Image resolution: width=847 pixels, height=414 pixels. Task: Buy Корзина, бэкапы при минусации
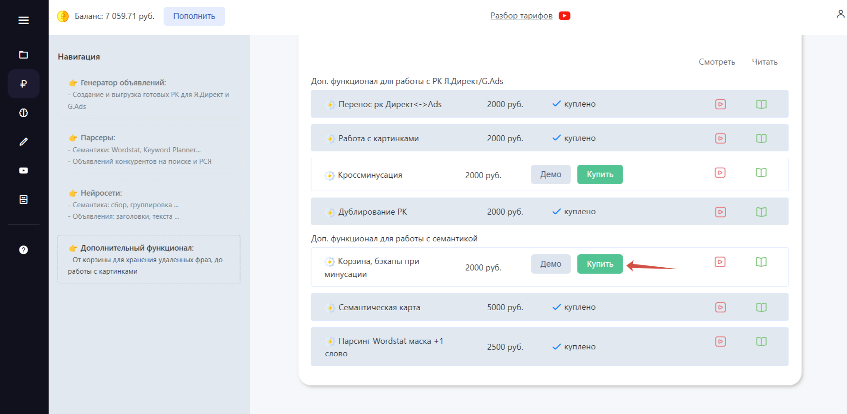point(600,264)
